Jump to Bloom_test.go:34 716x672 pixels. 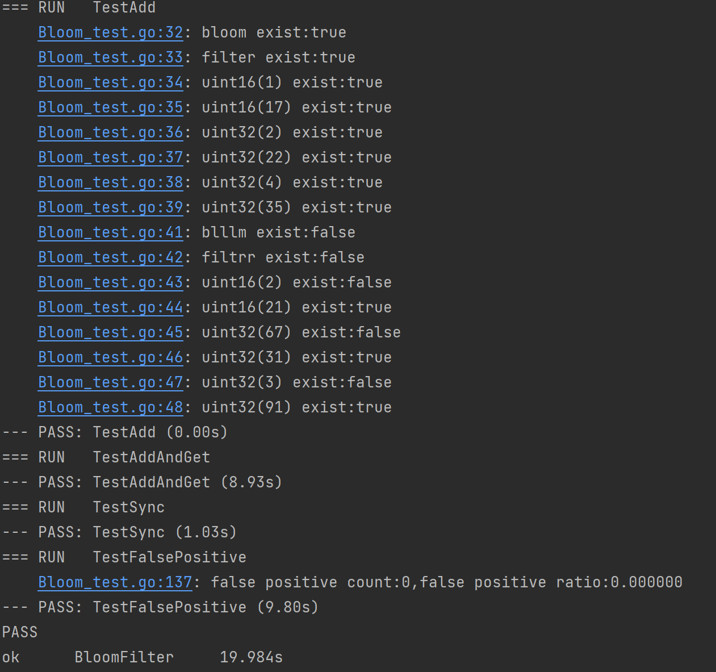pyautogui.click(x=110, y=82)
